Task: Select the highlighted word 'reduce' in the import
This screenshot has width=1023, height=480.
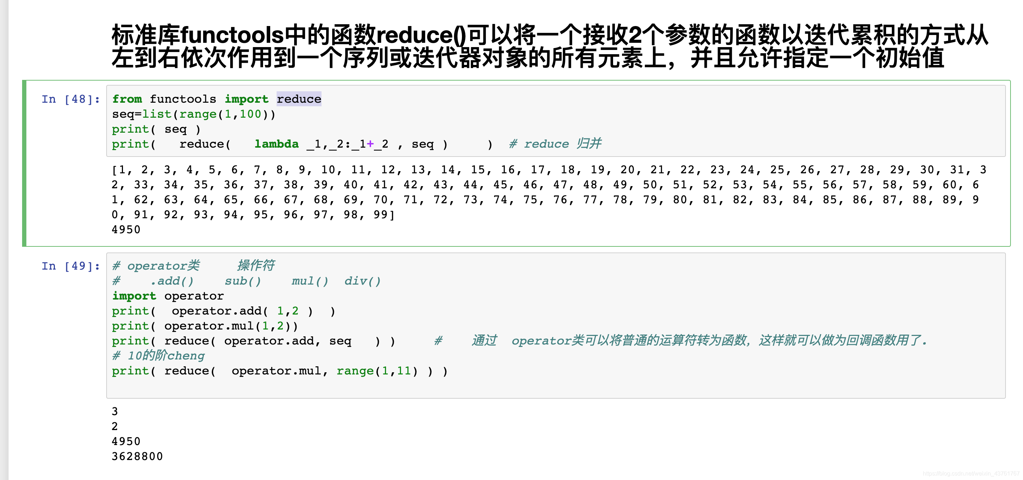Action: pos(299,99)
